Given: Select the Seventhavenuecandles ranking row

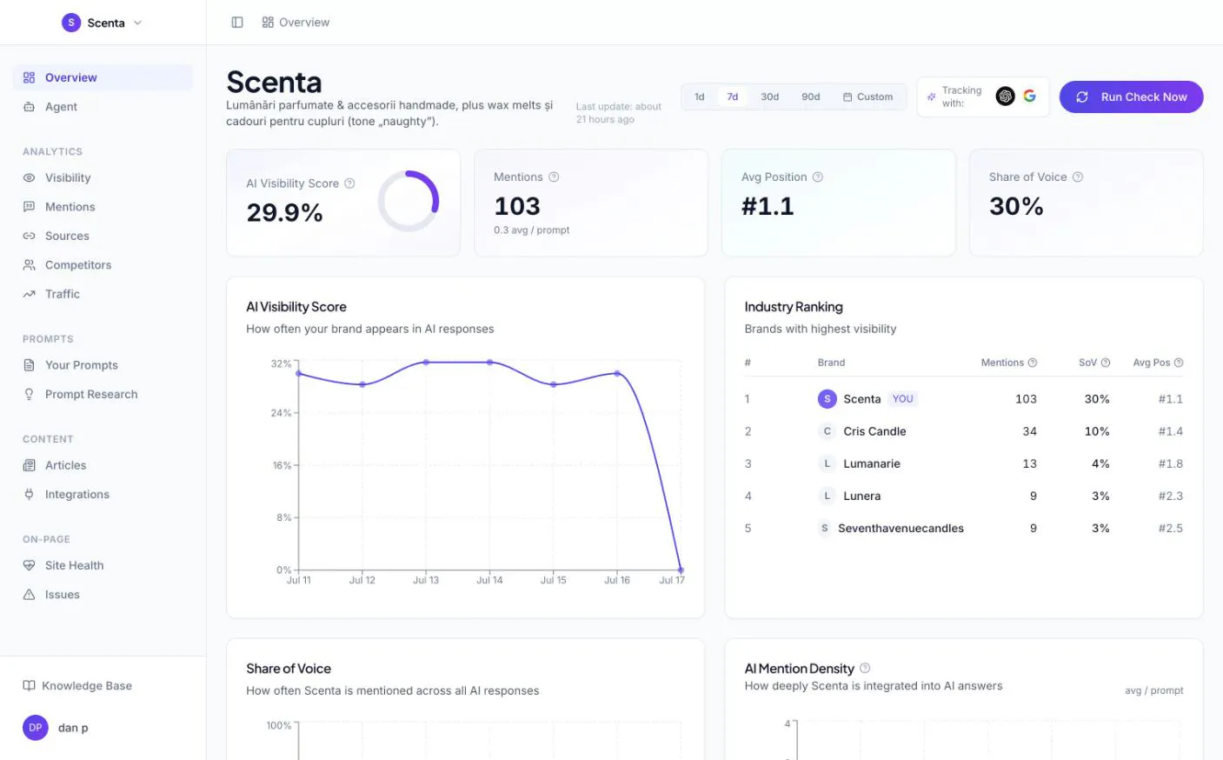Looking at the screenshot, I should [963, 528].
